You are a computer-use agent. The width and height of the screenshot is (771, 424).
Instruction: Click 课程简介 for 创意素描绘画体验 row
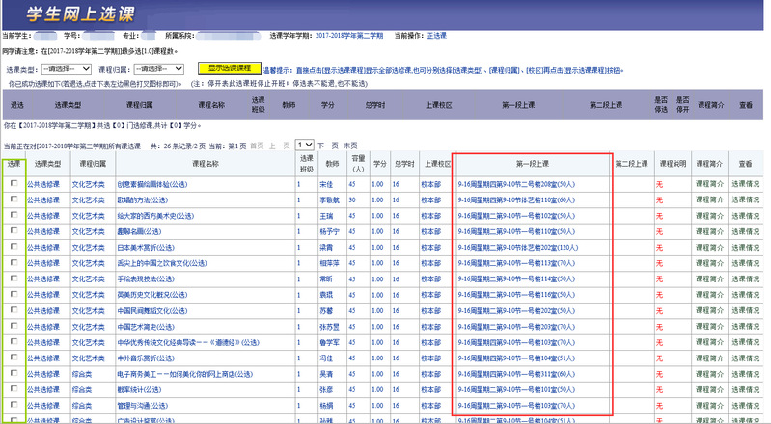coord(710,182)
